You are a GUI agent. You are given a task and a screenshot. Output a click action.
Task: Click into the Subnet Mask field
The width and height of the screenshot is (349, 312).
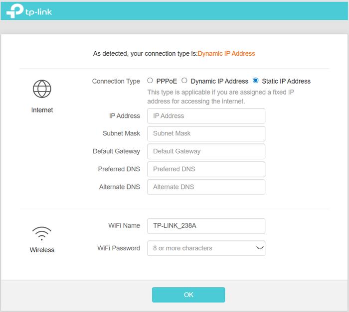pos(206,133)
